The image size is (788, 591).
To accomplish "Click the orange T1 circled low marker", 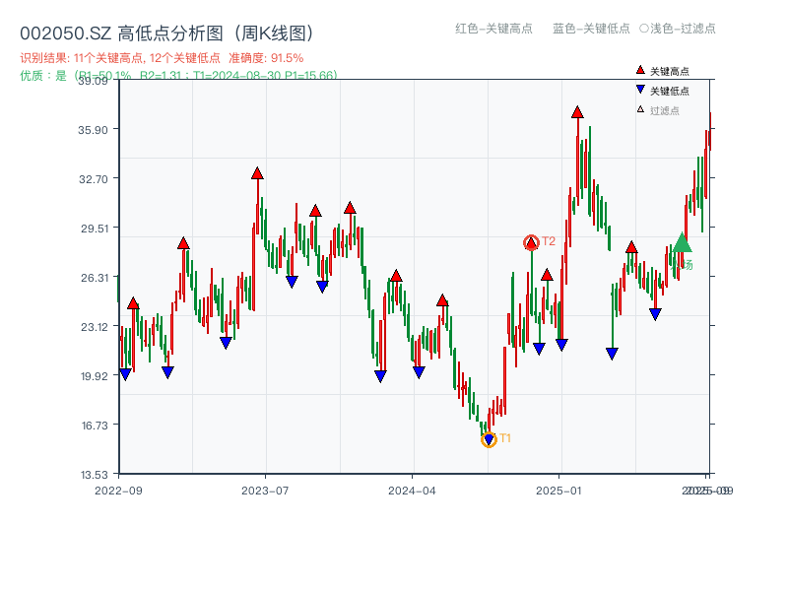I will click(x=489, y=439).
